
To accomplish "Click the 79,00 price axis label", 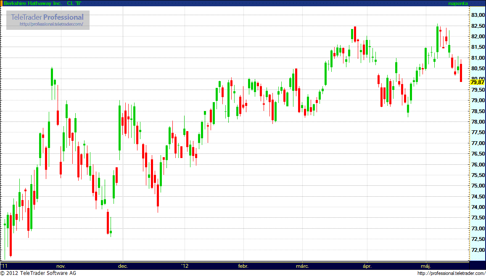I will pos(478,100).
